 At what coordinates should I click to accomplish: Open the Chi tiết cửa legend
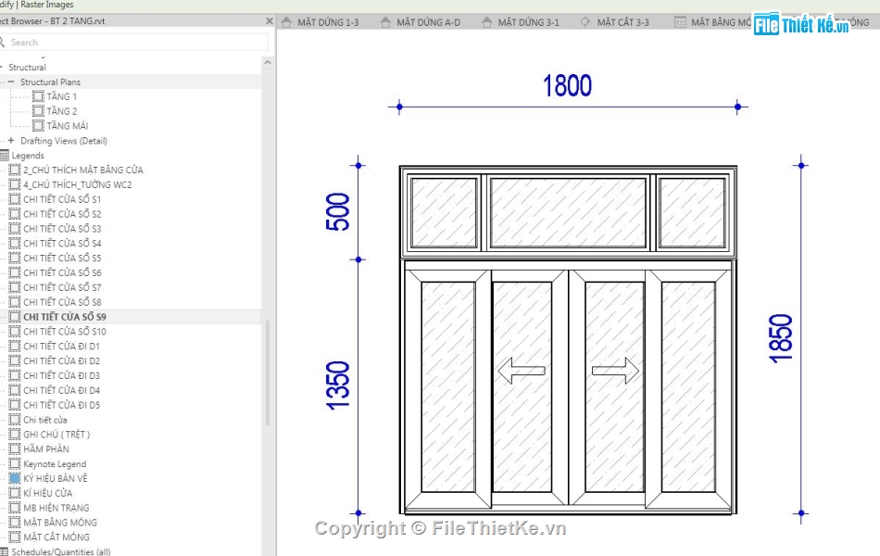(44, 420)
